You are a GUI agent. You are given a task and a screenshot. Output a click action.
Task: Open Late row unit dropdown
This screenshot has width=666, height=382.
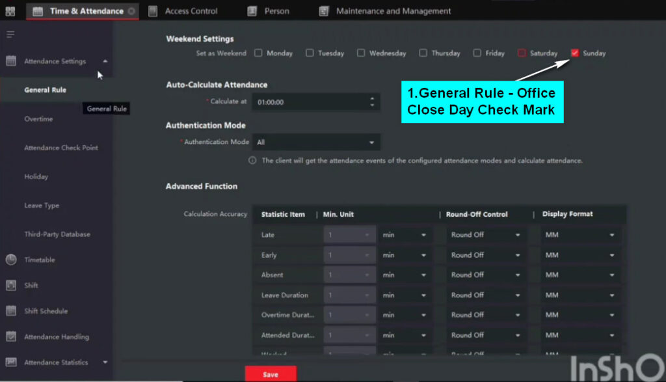[404, 235]
